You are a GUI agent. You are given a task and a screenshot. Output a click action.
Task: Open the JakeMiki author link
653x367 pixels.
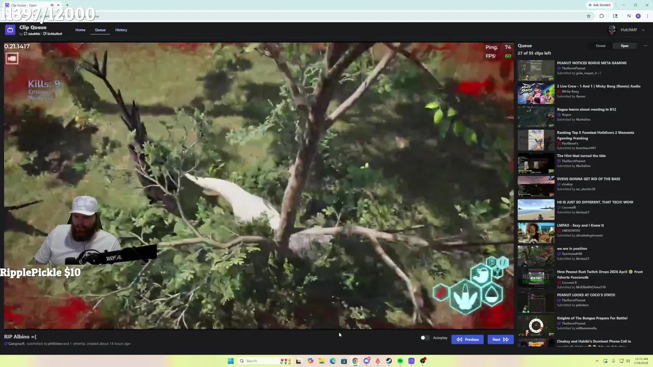32,34
